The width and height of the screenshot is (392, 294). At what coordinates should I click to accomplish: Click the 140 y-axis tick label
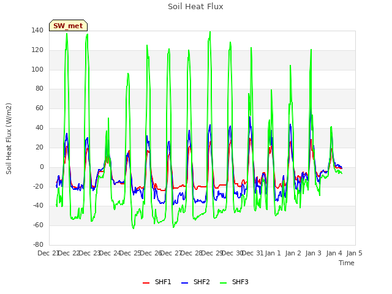pyautogui.click(x=37, y=31)
